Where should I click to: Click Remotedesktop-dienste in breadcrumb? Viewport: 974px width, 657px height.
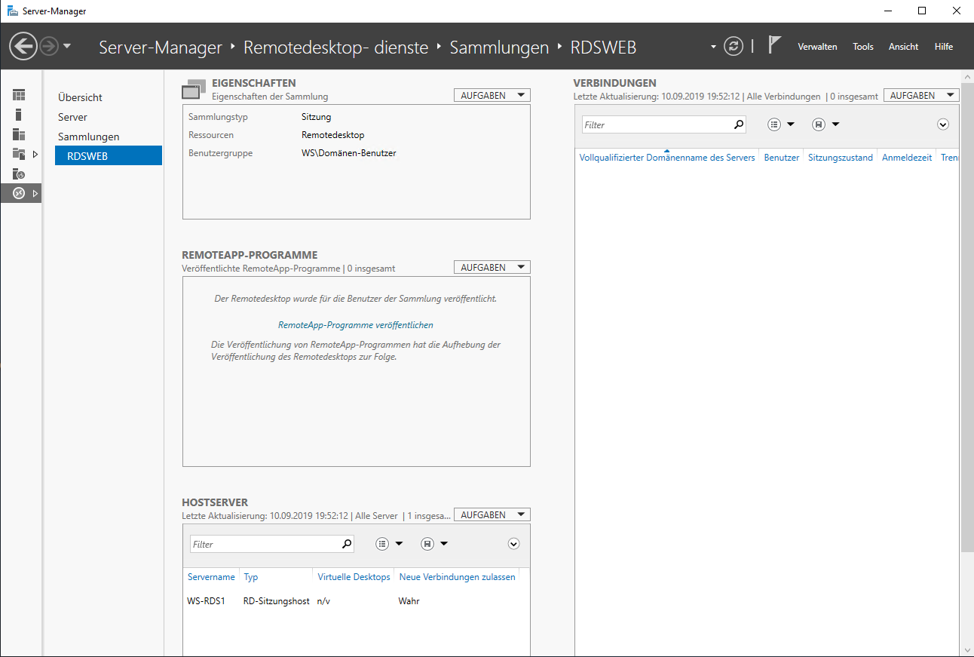pyautogui.click(x=336, y=48)
